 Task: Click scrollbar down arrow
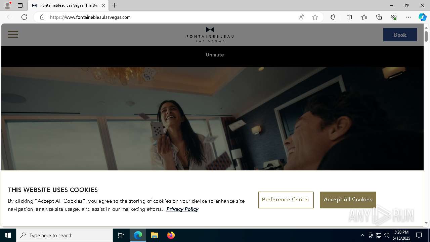coord(426,223)
